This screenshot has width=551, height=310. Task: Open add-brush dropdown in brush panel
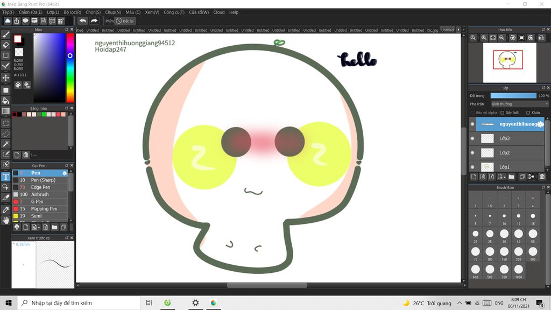[36, 228]
